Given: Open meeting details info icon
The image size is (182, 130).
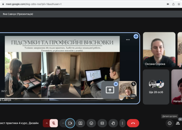Looking at the screenshot, I should (170, 123).
